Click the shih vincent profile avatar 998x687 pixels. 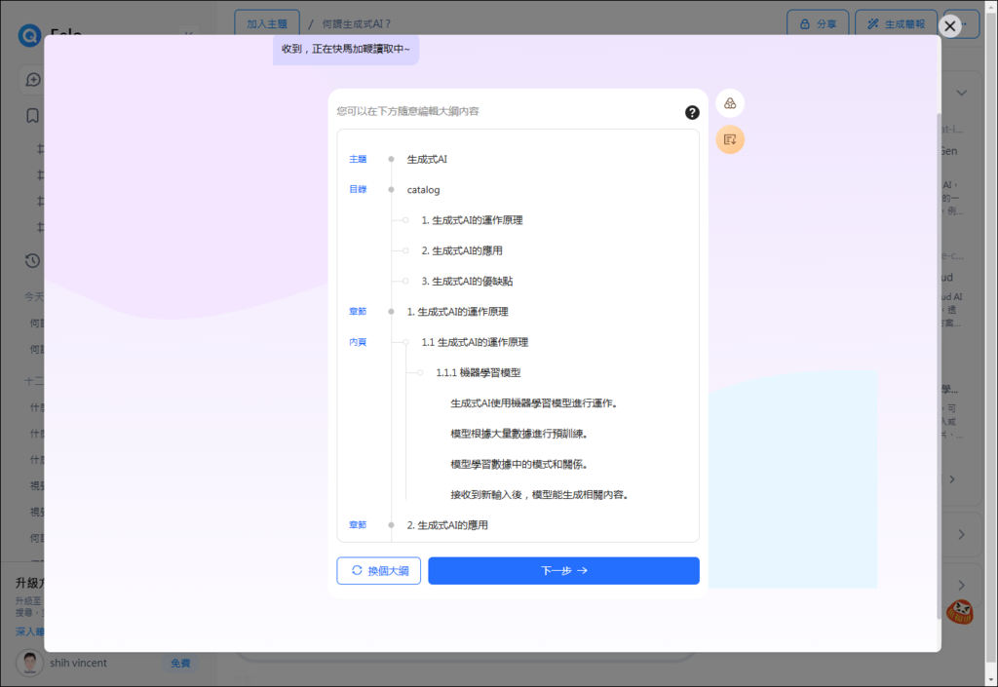tap(29, 663)
